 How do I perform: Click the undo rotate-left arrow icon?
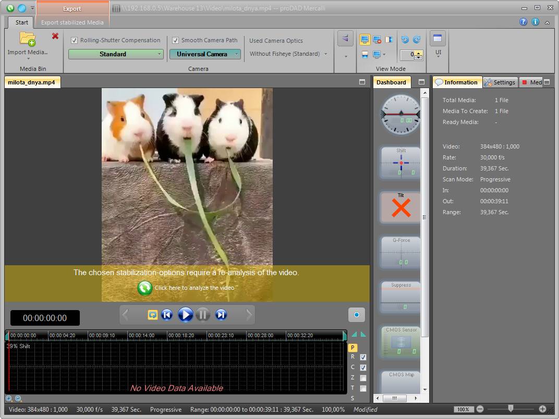405,40
